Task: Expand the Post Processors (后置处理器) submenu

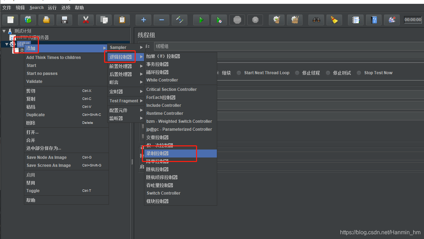Action: click(125, 74)
